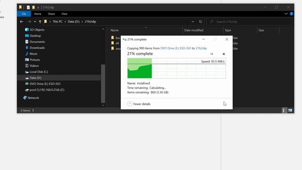
Task: Collapse with Fewer details chevron
Action: 130,104
